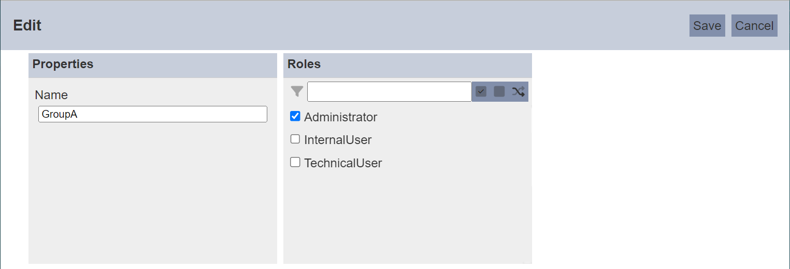The height and width of the screenshot is (269, 790).
Task: Save the group edits
Action: (x=707, y=26)
